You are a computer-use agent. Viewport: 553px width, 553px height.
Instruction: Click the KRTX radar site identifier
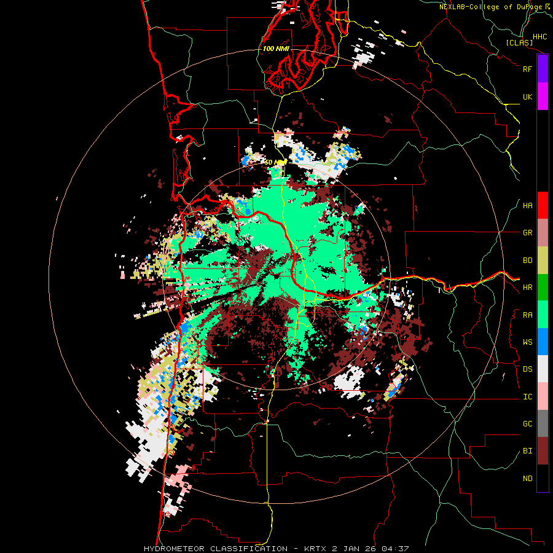tap(316, 549)
